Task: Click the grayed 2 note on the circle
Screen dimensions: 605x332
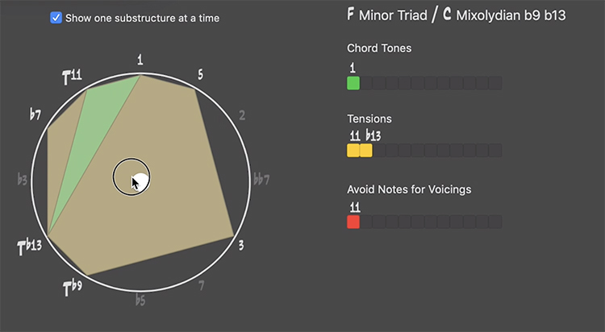Action: pyautogui.click(x=242, y=115)
